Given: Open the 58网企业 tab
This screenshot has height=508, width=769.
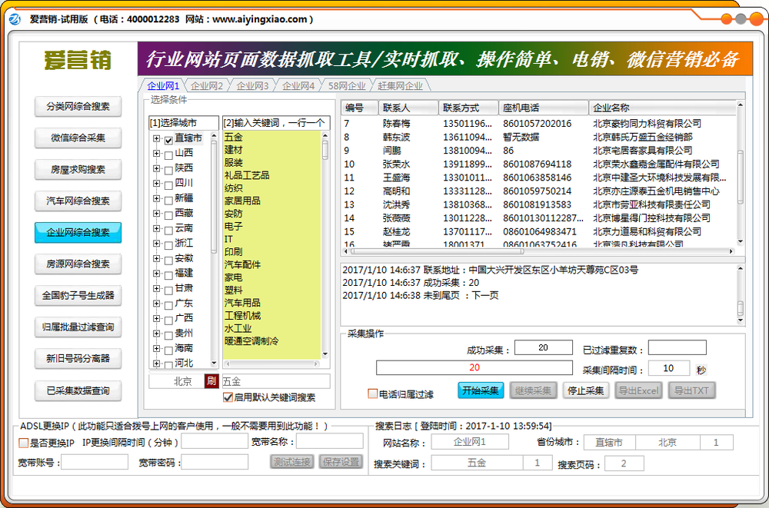Looking at the screenshot, I should [x=347, y=86].
